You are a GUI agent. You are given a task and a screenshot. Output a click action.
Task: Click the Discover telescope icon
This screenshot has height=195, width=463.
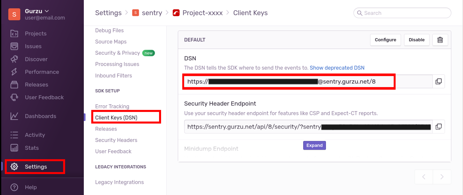[x=14, y=59]
